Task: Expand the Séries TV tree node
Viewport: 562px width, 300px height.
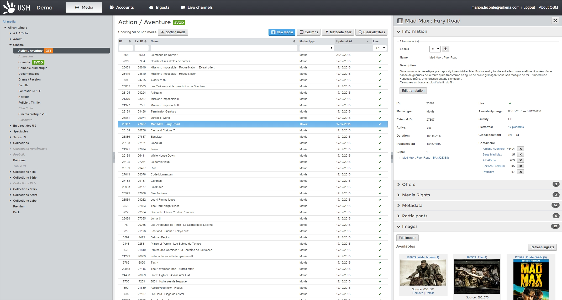Action: [x=10, y=137]
